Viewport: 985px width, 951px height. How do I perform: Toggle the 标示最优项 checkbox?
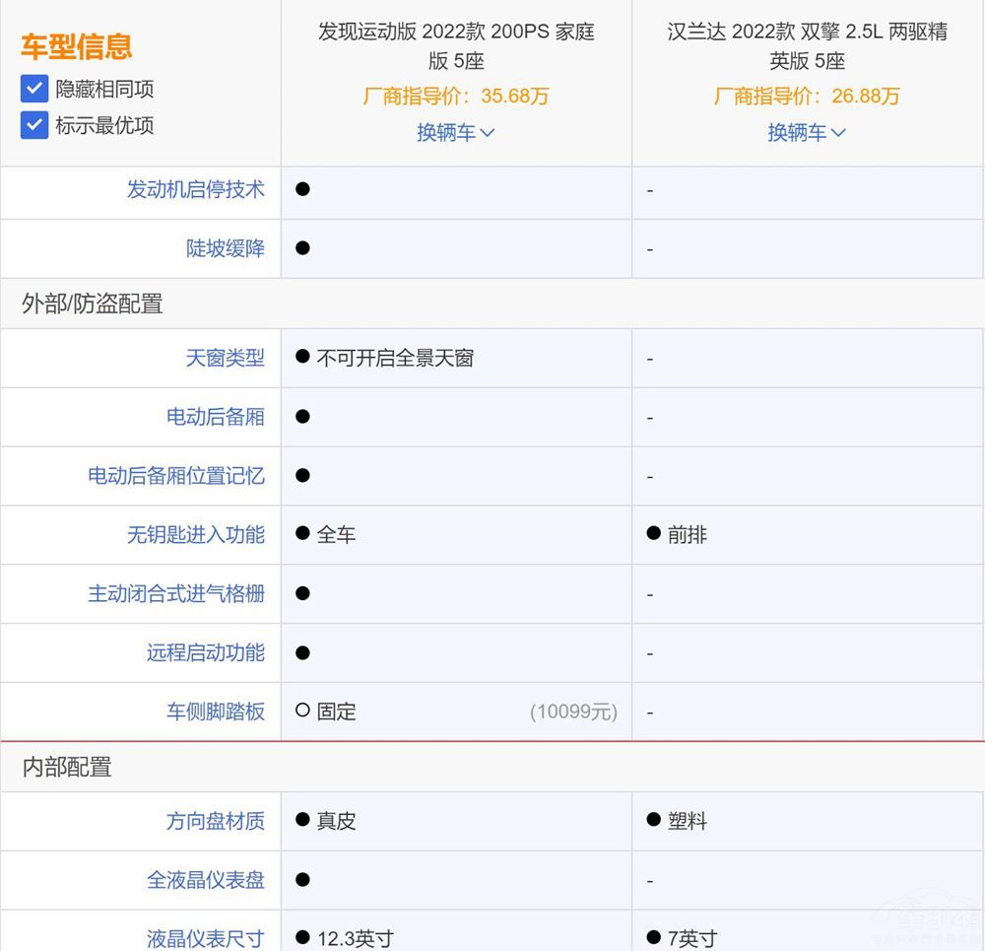(34, 125)
